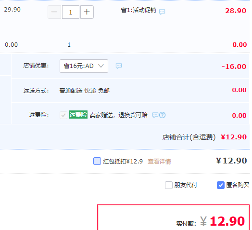252x230 pixels.
Task: Open the 店铺优惠 discount dropdown
Action: point(84,66)
